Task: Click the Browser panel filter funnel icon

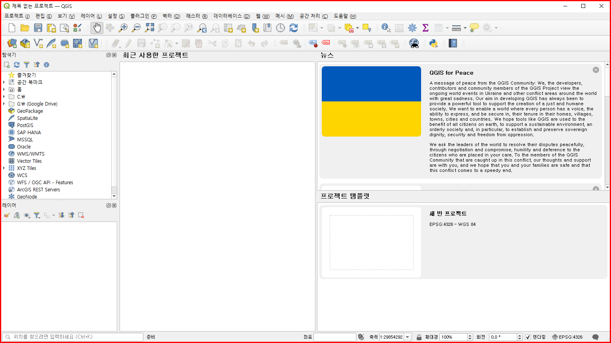Action: tap(27, 64)
